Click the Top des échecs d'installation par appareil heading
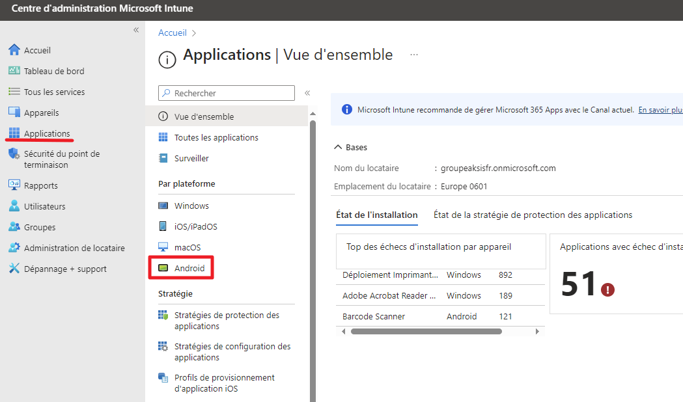Image resolution: width=683 pixels, height=402 pixels. [428, 247]
